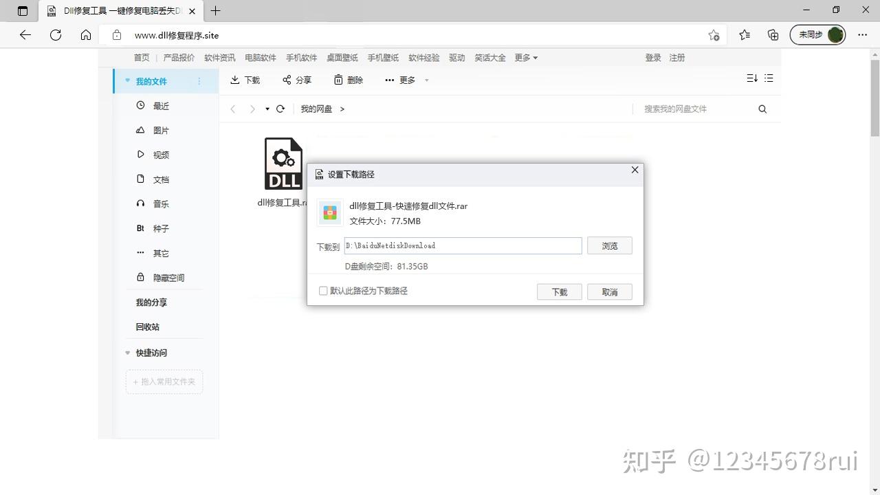The image size is (880, 495).
Task: Click the dialog 取消 button
Action: pyautogui.click(x=609, y=291)
